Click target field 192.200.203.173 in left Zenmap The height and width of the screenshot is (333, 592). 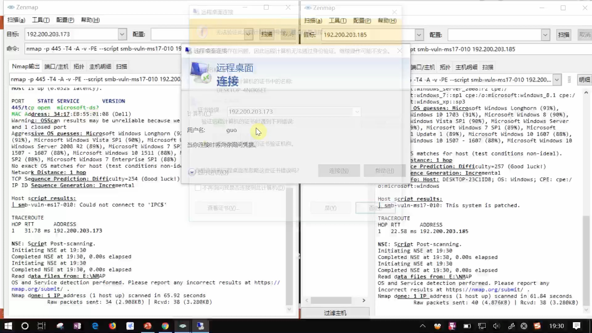pos(72,34)
